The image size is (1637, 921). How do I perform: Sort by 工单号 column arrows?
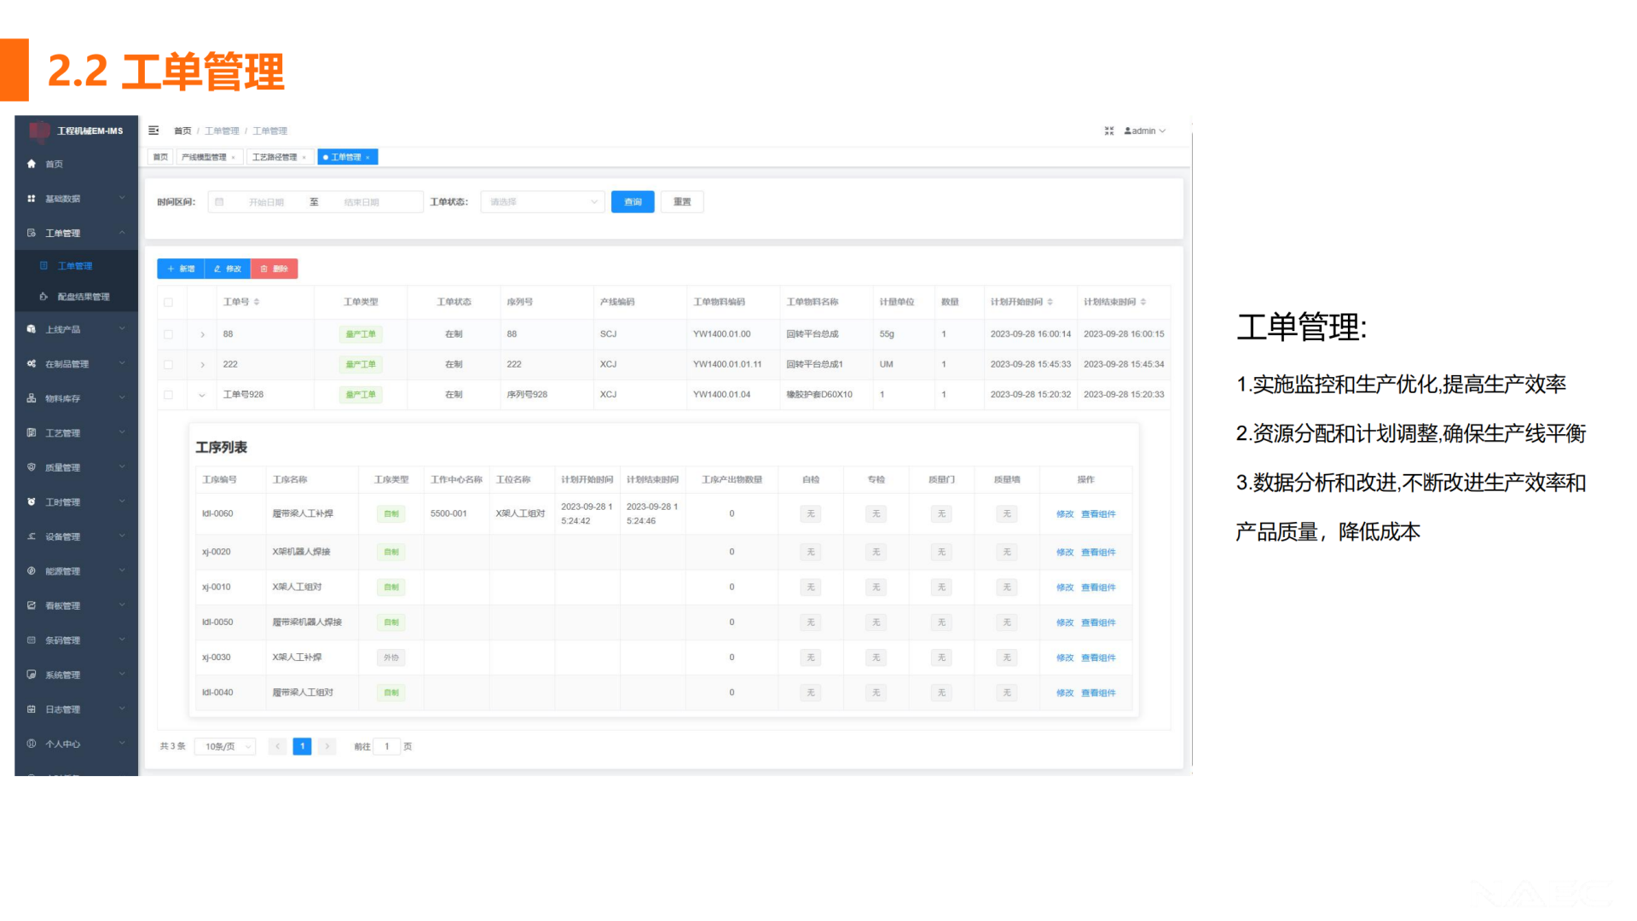coord(257,302)
